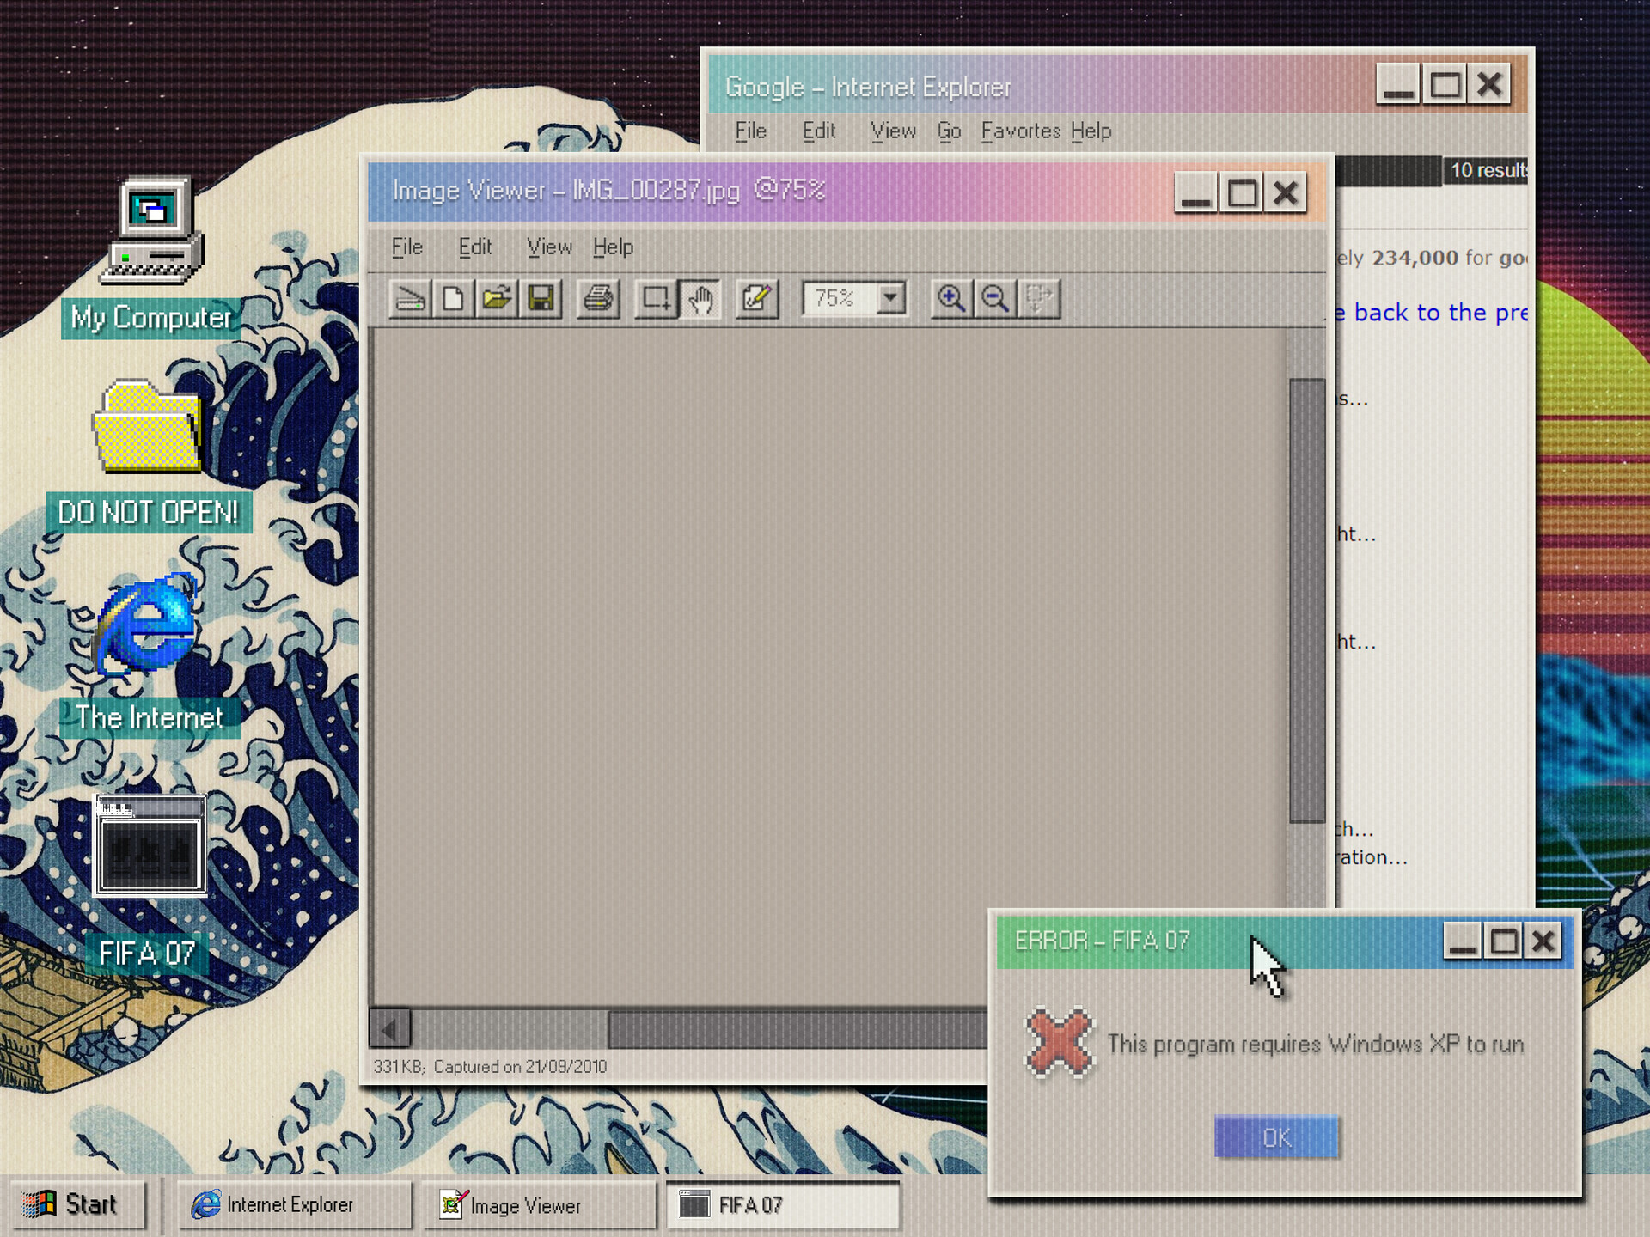
Task: Zoom out using the magnifier-minus icon
Action: pos(995,299)
